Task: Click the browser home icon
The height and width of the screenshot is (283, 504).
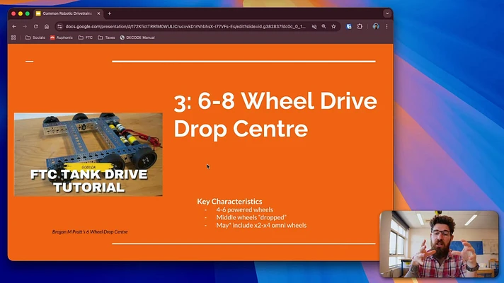Action: 47,27
